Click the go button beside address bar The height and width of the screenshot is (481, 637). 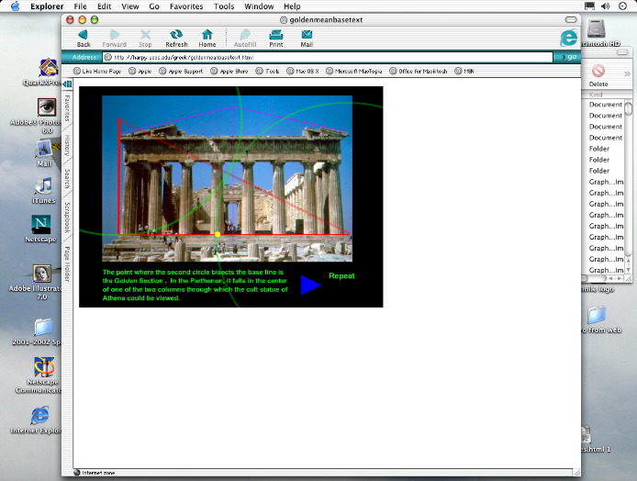pyautogui.click(x=569, y=57)
